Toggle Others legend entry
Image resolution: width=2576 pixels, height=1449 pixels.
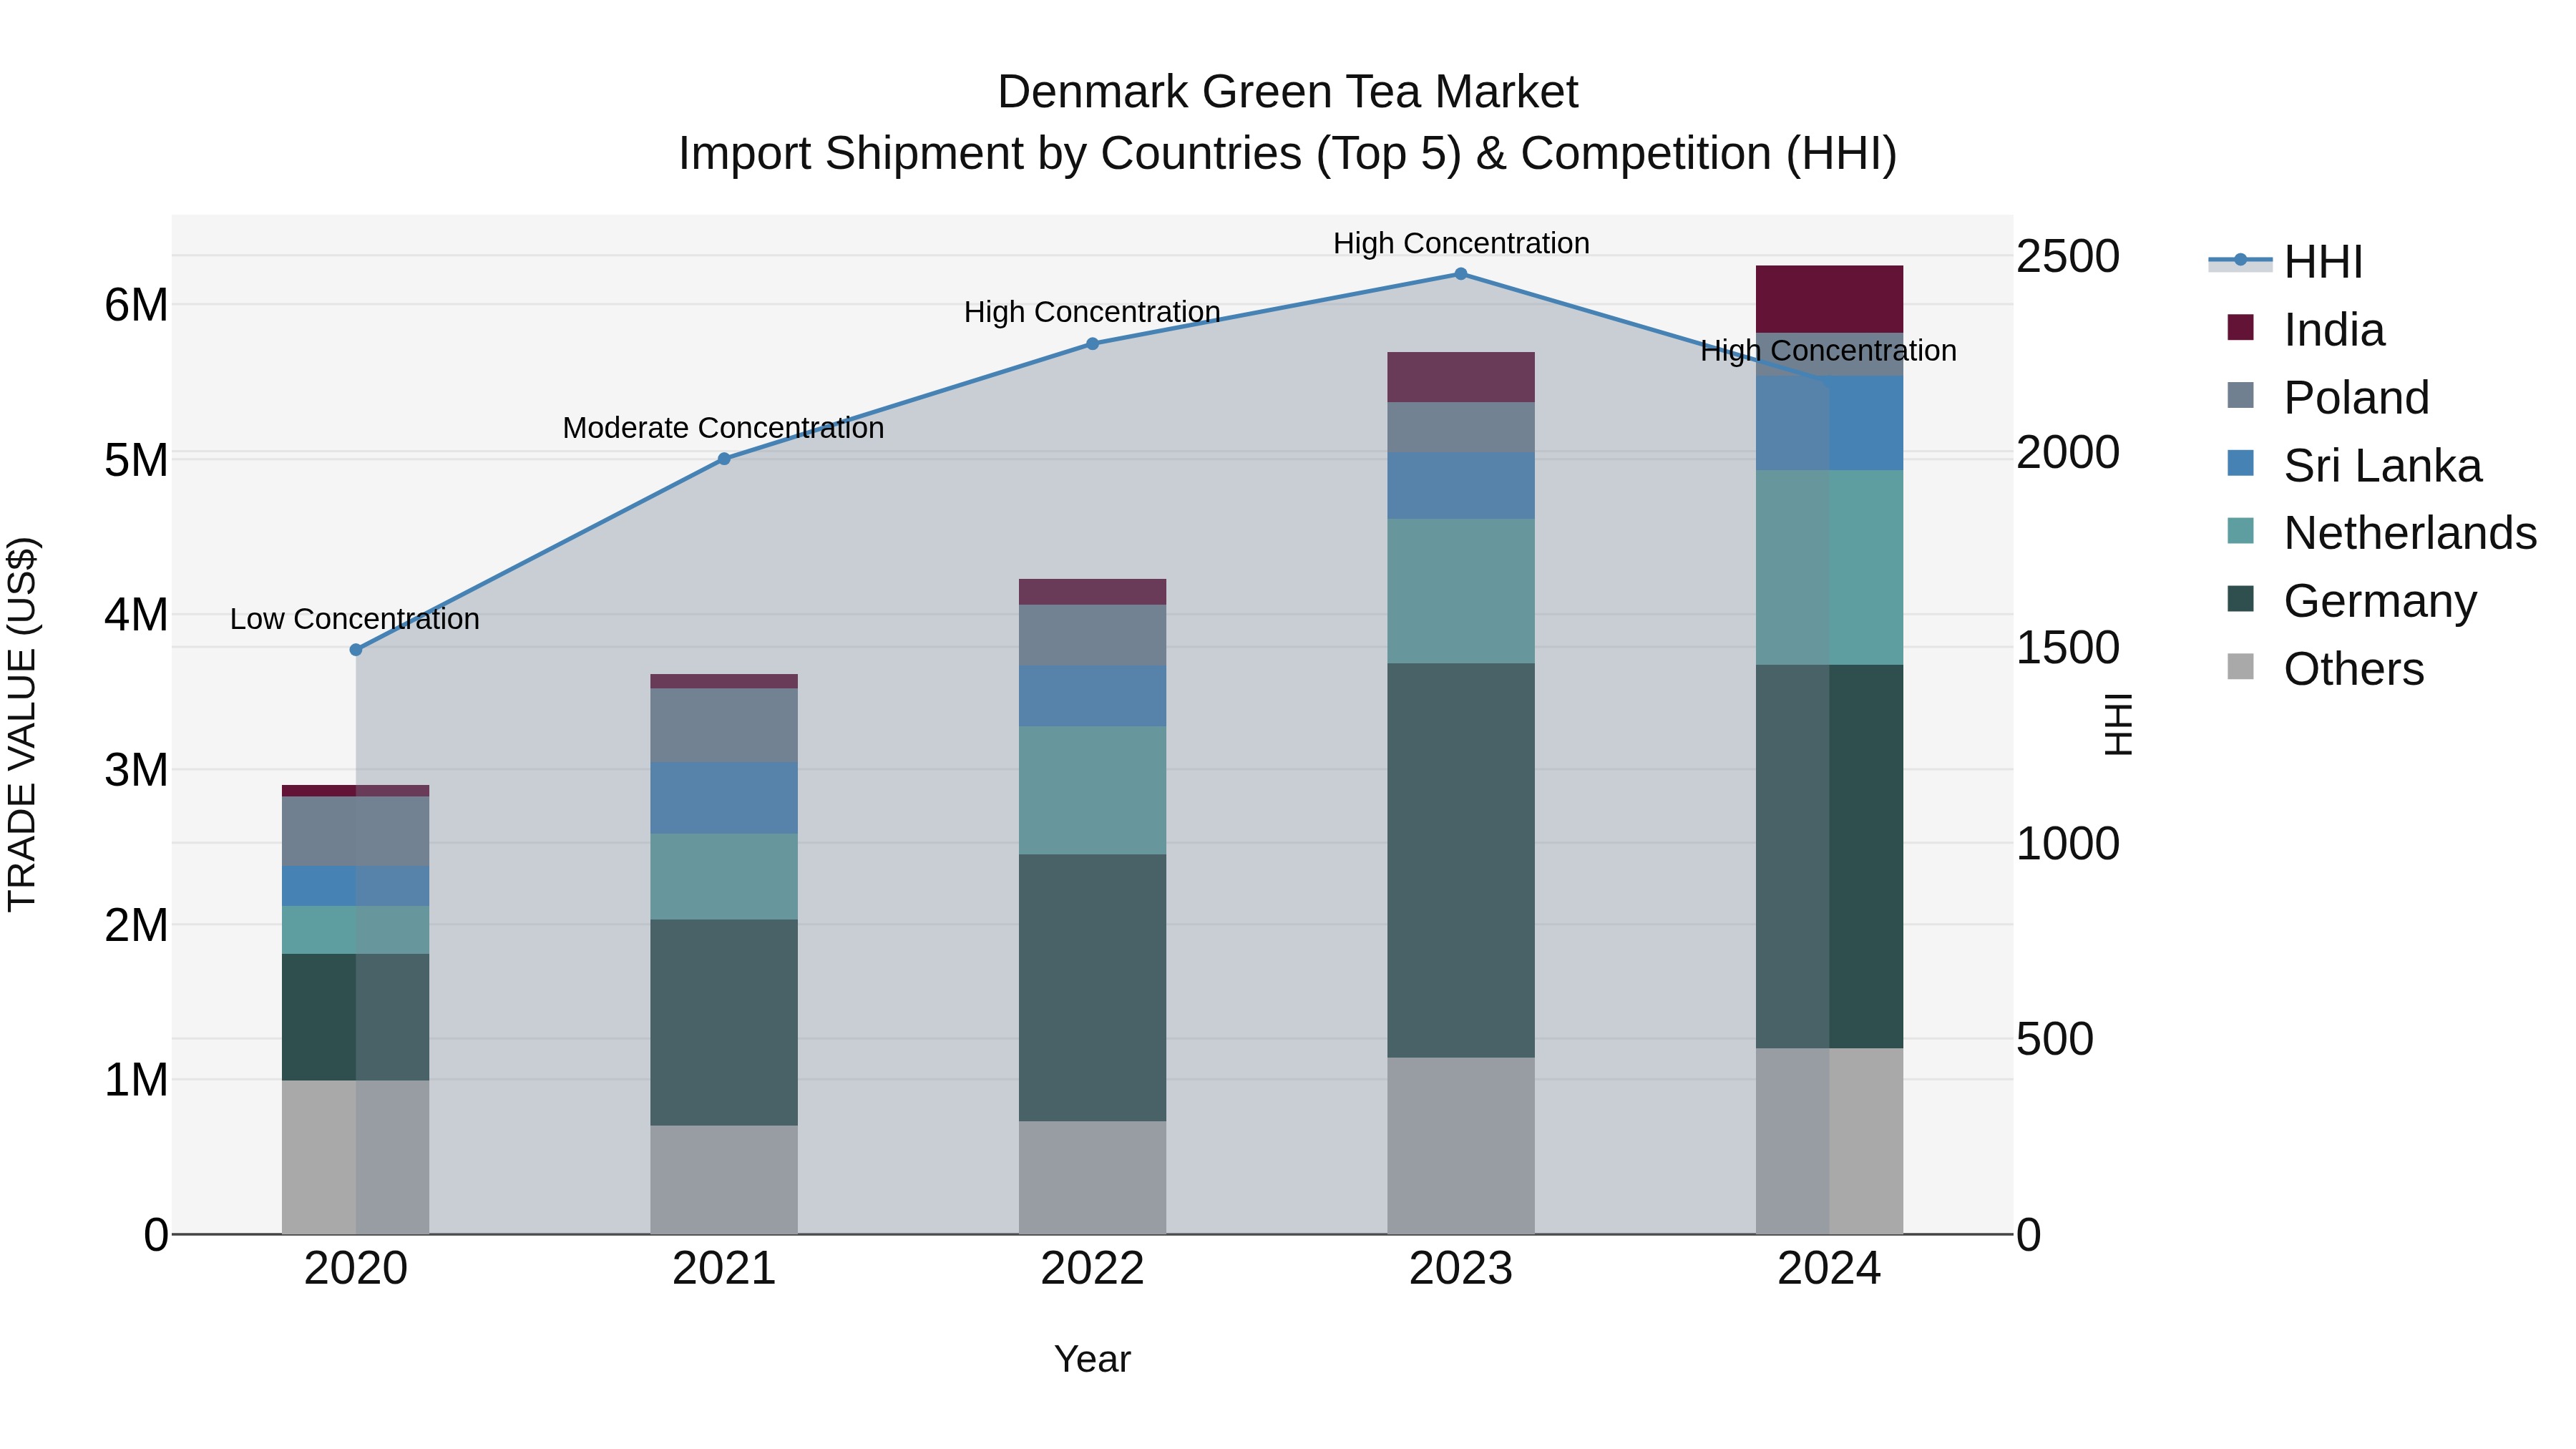(x=2325, y=669)
